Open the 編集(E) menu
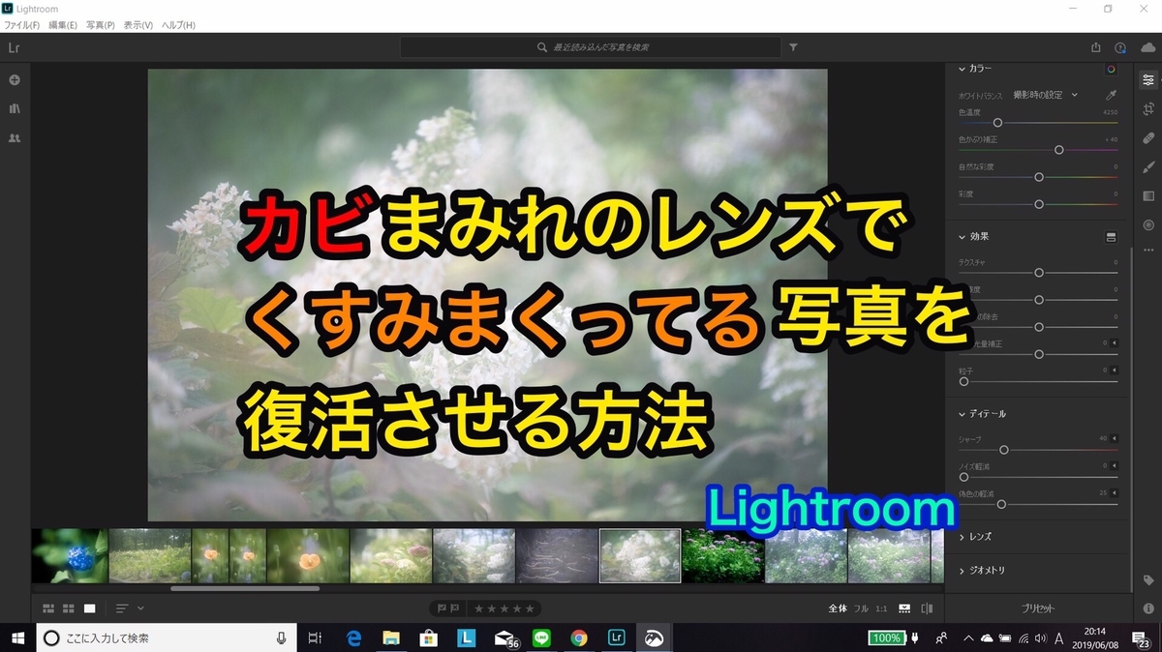The height and width of the screenshot is (652, 1162). [63, 24]
